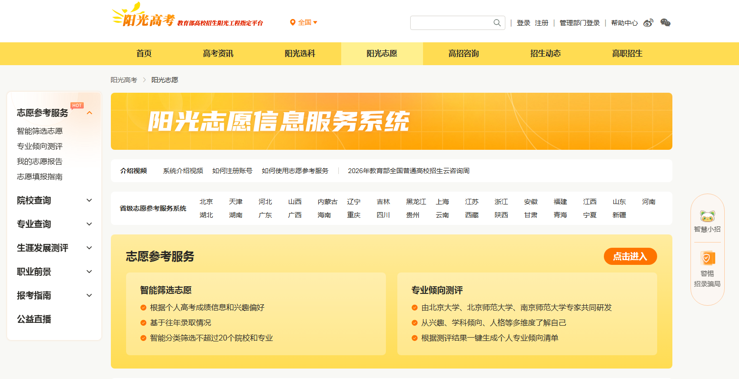Expand the 专业查询 sidebar section
Viewport: 739px width, 379px height.
[89, 224]
